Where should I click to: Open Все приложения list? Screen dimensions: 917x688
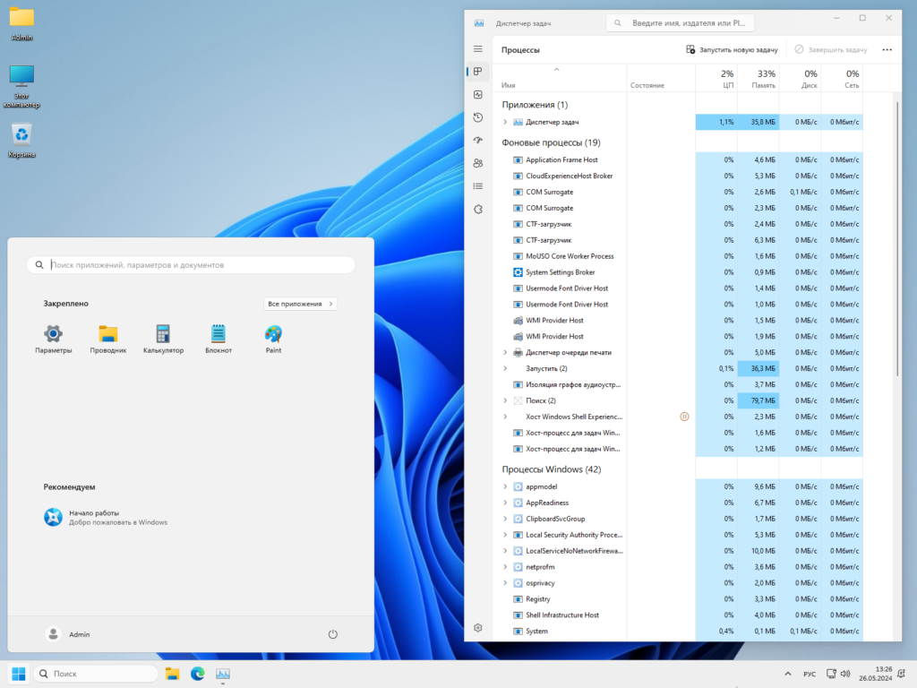(300, 304)
